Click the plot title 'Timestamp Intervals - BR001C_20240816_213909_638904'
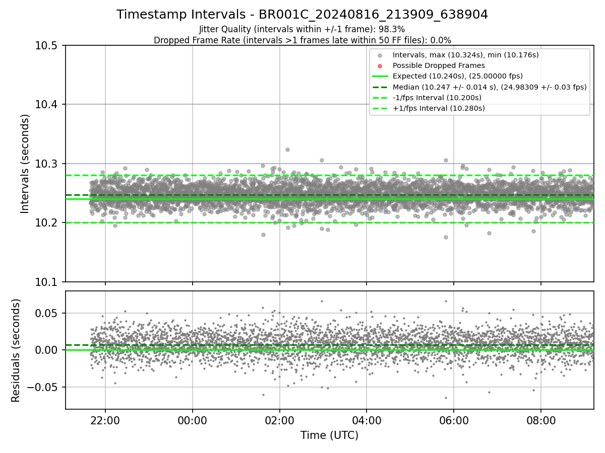The height and width of the screenshot is (453, 605). 302,15
